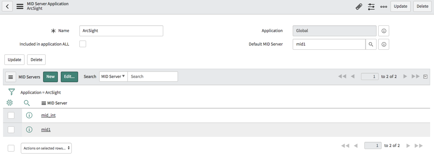This screenshot has height=158, width=434.
Task: Open lookup magnifier for Default MID Server
Action: coord(371,44)
